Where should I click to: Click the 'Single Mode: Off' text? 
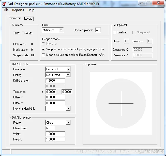[x=24, y=55]
